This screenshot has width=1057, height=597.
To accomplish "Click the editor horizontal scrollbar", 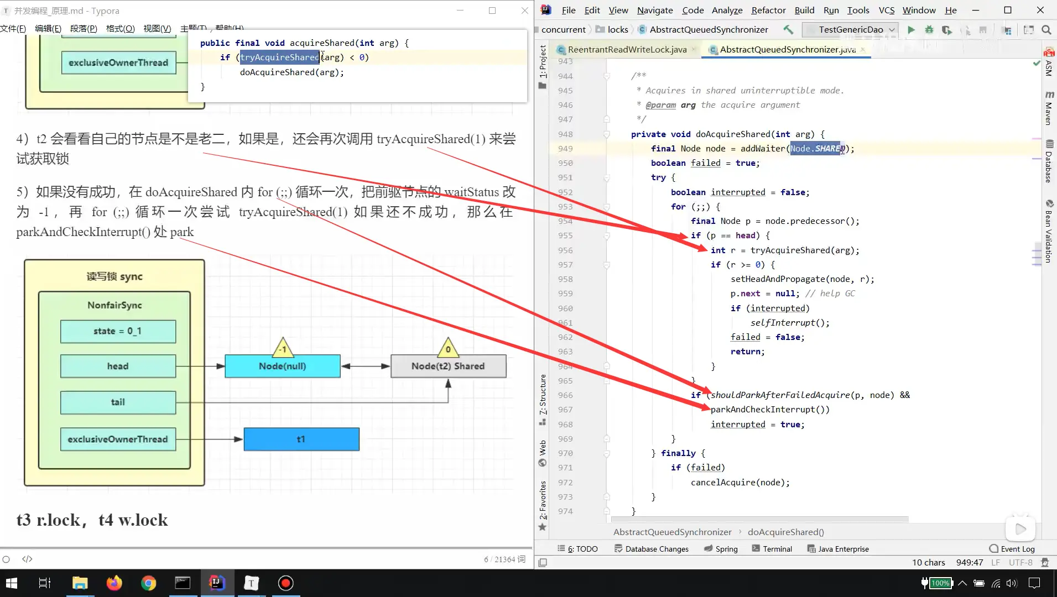I will pyautogui.click(x=759, y=519).
